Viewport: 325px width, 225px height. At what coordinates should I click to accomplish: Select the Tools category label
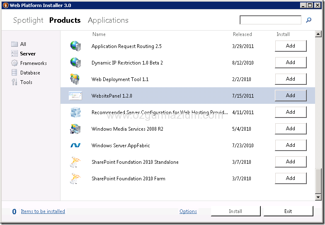point(26,82)
